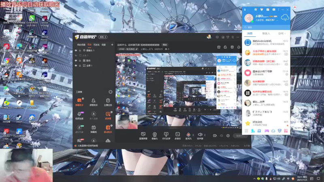The height and width of the screenshot is (182, 324).
Task: Open 斗鱼直播伴侣使用教程 link
Action: [x=87, y=146]
